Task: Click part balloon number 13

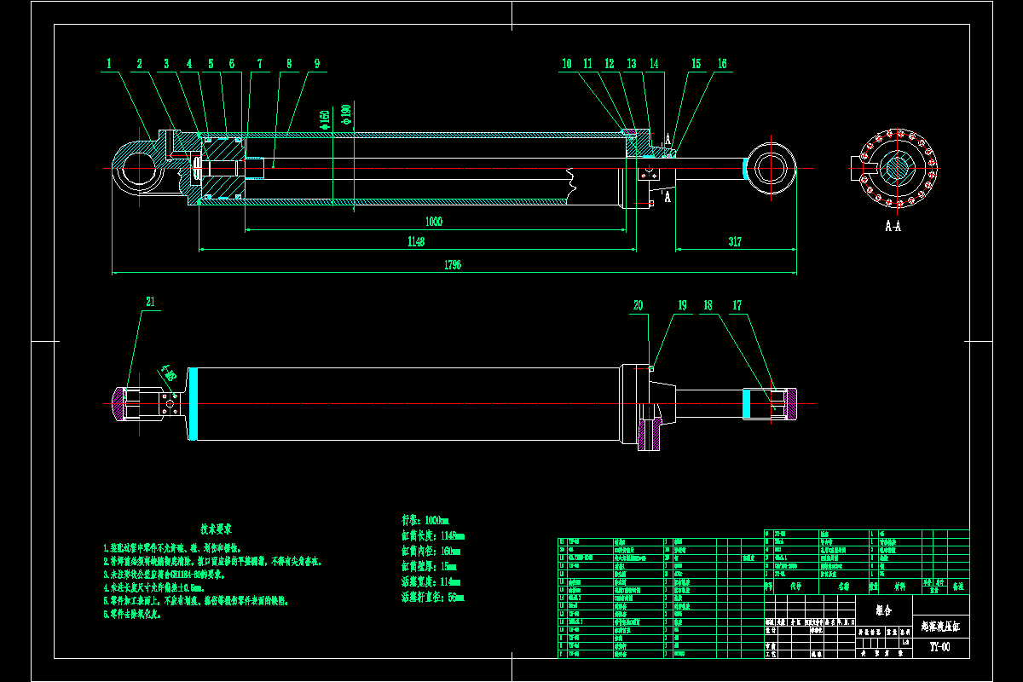Action: coord(632,64)
